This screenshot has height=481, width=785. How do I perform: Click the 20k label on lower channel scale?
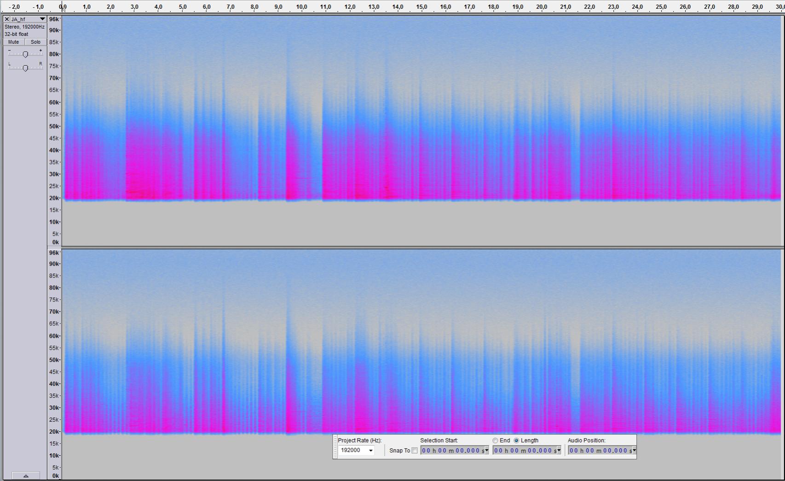pyautogui.click(x=54, y=432)
